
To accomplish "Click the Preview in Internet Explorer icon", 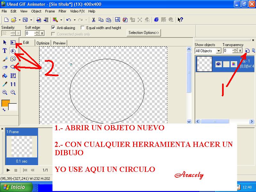I will [156, 20].
